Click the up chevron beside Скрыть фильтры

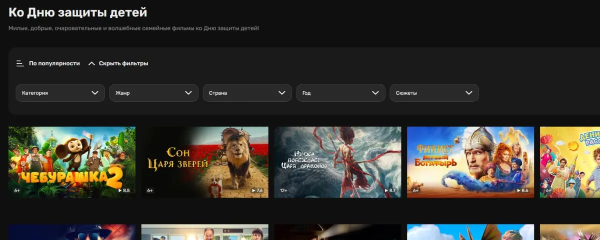coord(91,63)
